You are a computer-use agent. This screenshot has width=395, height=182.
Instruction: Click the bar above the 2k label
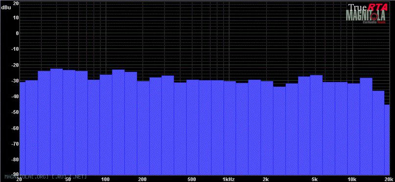[267, 128]
